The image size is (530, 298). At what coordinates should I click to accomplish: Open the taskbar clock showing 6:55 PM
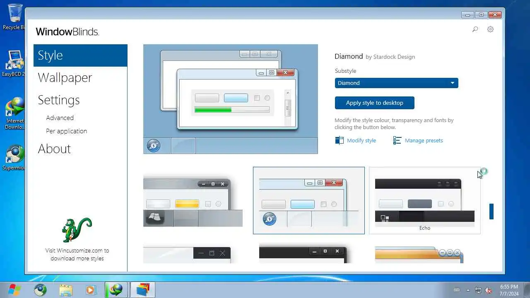point(509,290)
